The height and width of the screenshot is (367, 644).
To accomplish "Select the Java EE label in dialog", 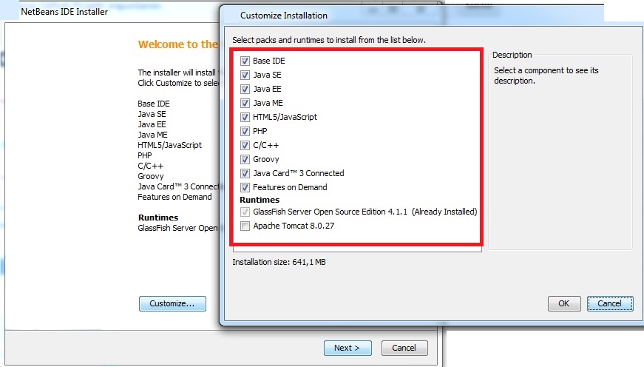I will click(x=267, y=89).
